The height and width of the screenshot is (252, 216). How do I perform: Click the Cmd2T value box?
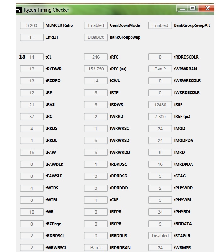[x=32, y=37]
